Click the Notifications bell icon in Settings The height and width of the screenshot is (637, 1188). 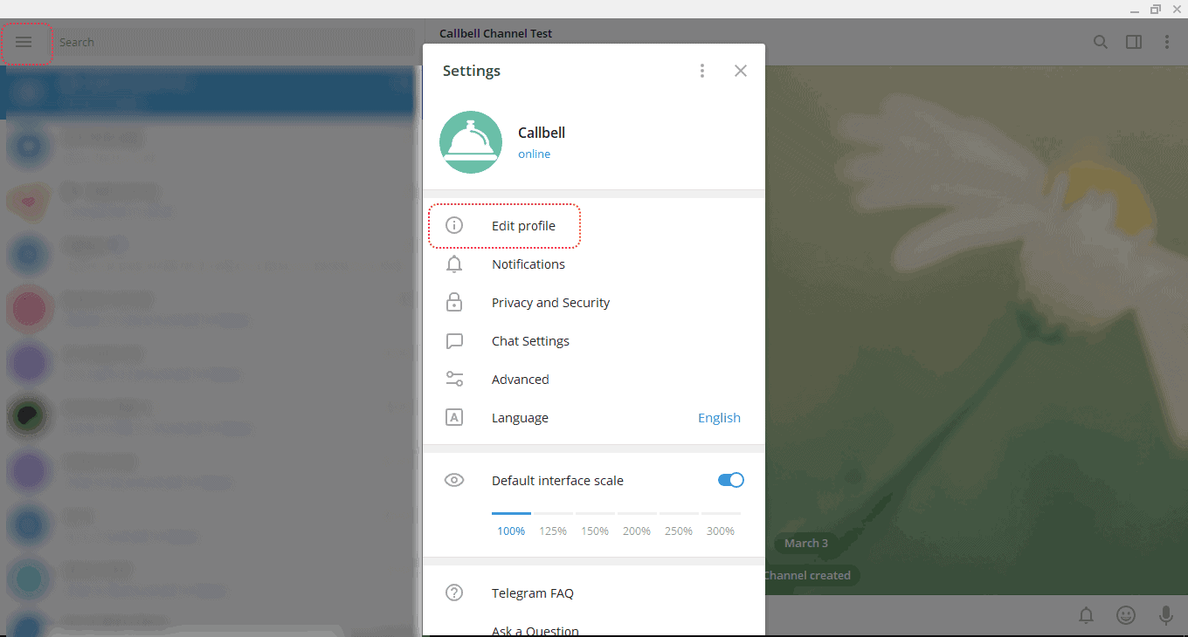(454, 264)
